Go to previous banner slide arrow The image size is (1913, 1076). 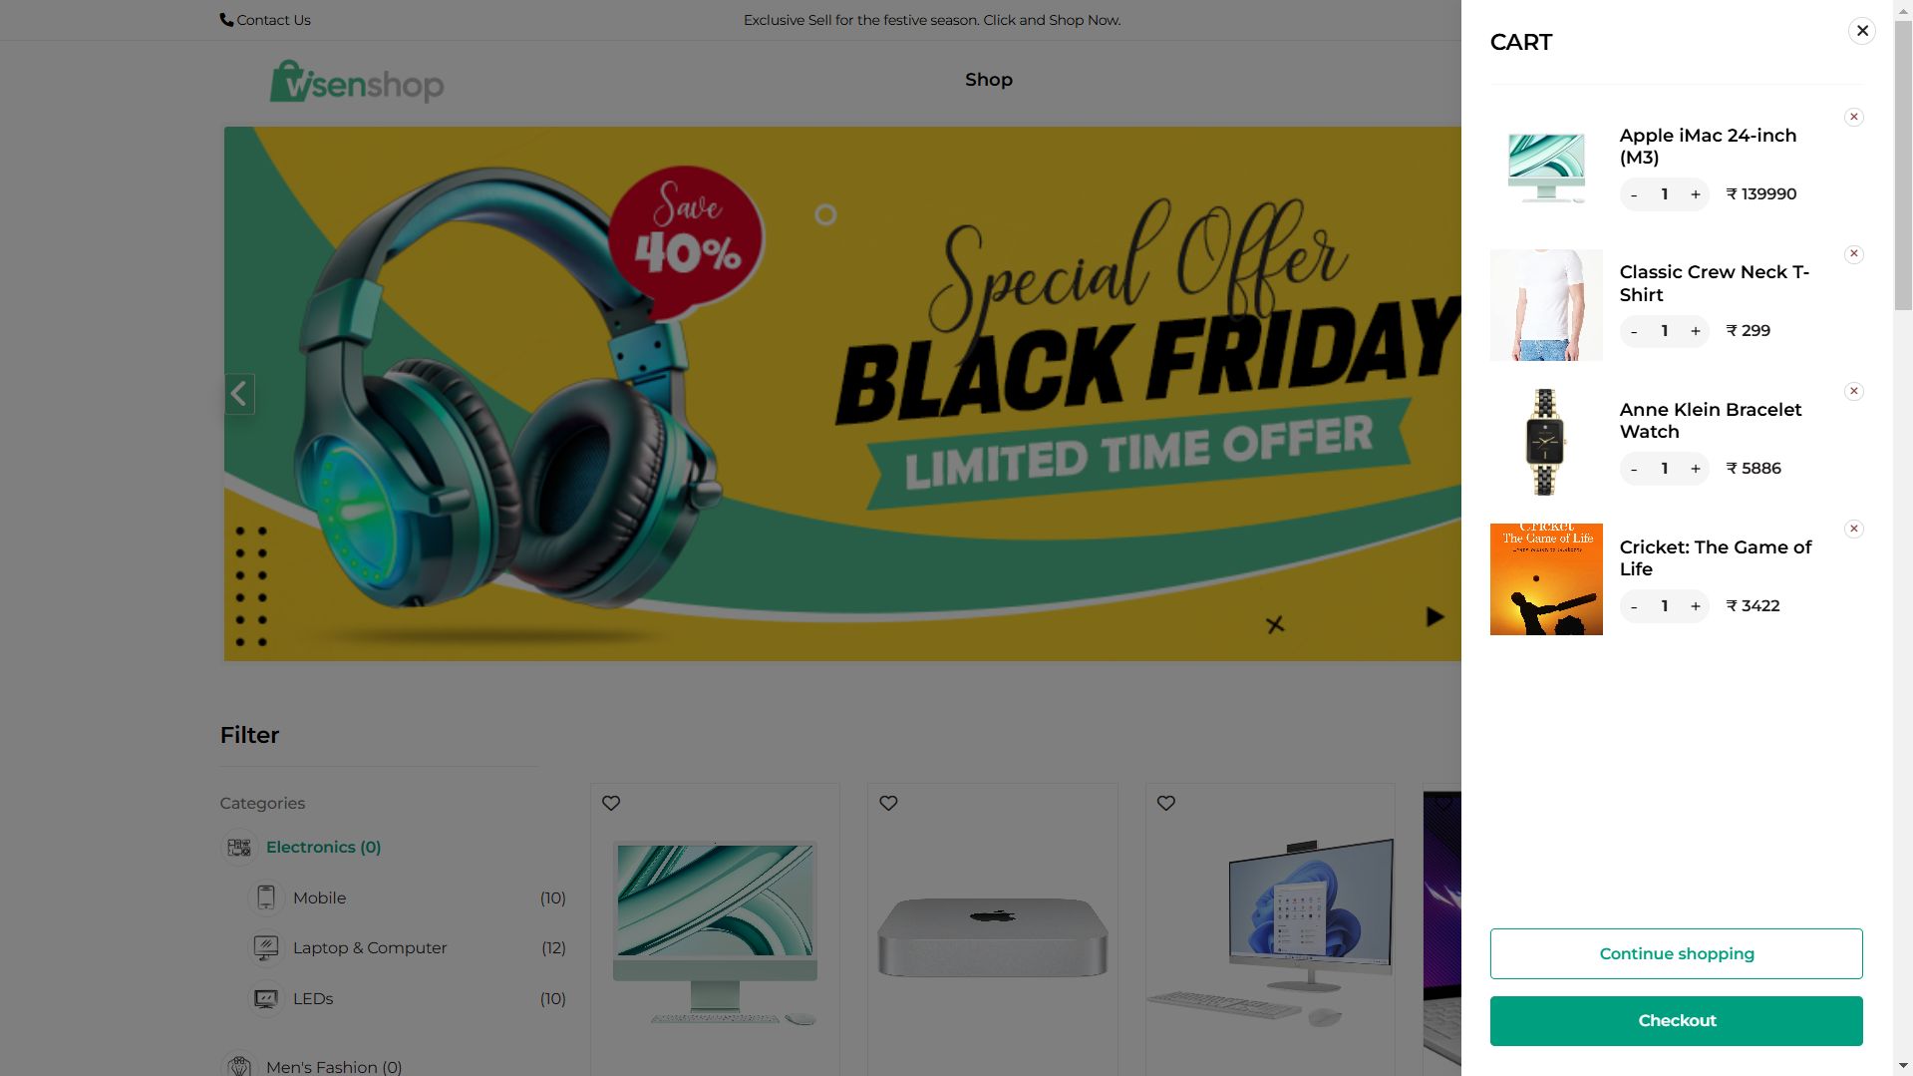239,394
